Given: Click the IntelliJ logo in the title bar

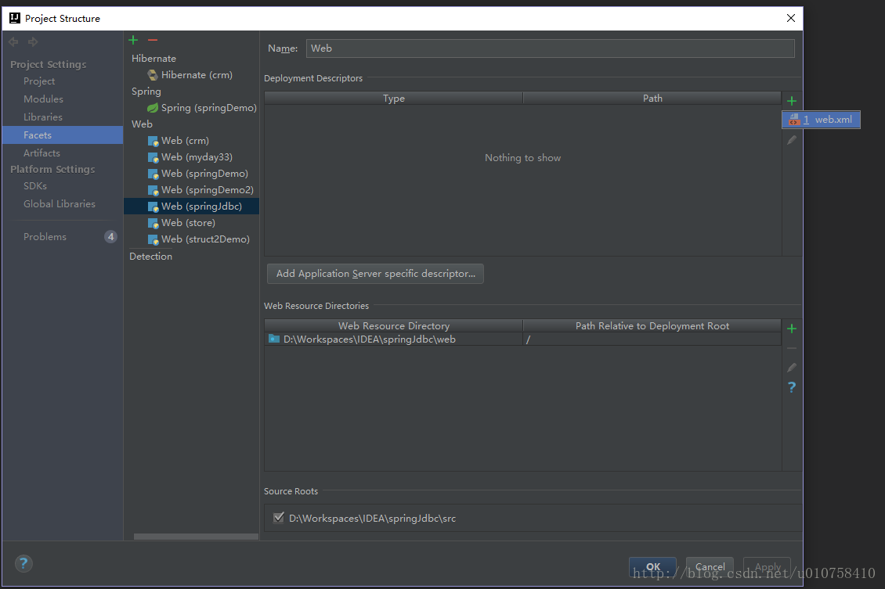Looking at the screenshot, I should pyautogui.click(x=15, y=18).
